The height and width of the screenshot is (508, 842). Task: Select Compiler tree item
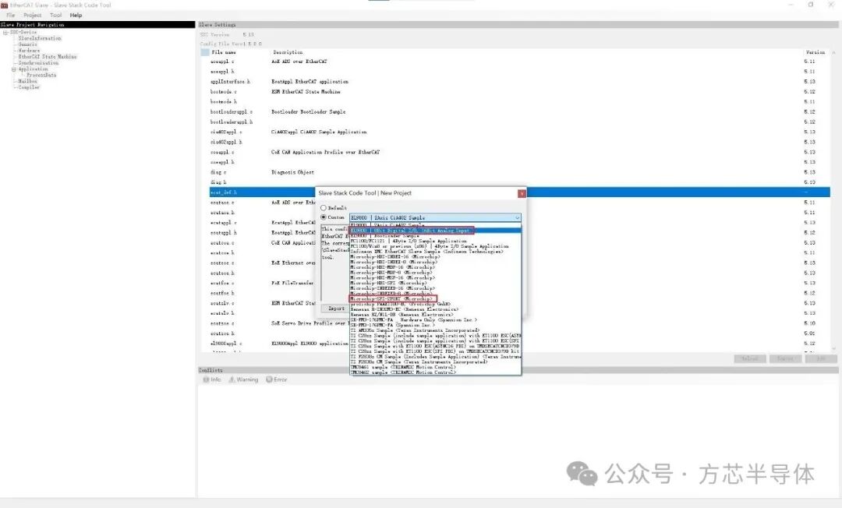tap(29, 87)
